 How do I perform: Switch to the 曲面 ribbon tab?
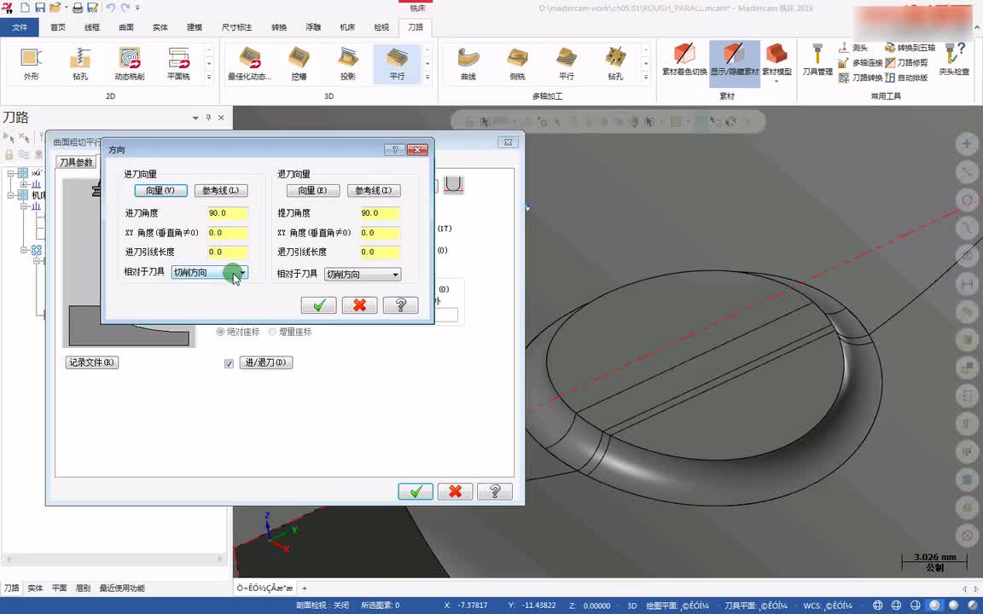[126, 27]
